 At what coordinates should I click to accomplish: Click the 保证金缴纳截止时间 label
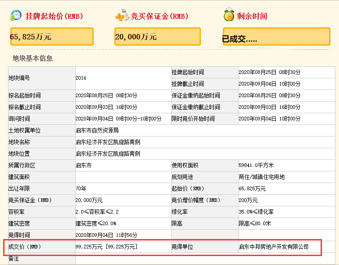coord(196,107)
